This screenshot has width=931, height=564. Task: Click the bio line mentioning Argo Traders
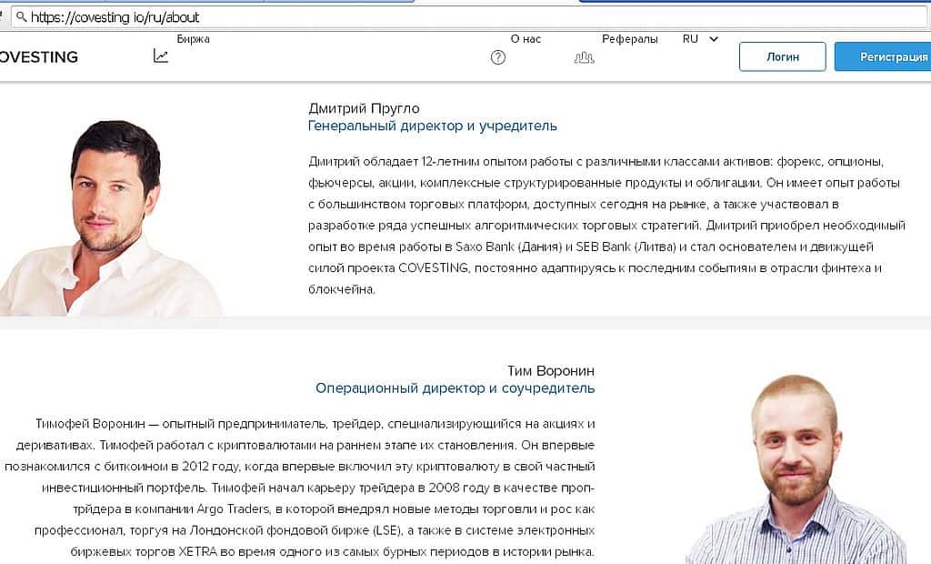point(334,509)
